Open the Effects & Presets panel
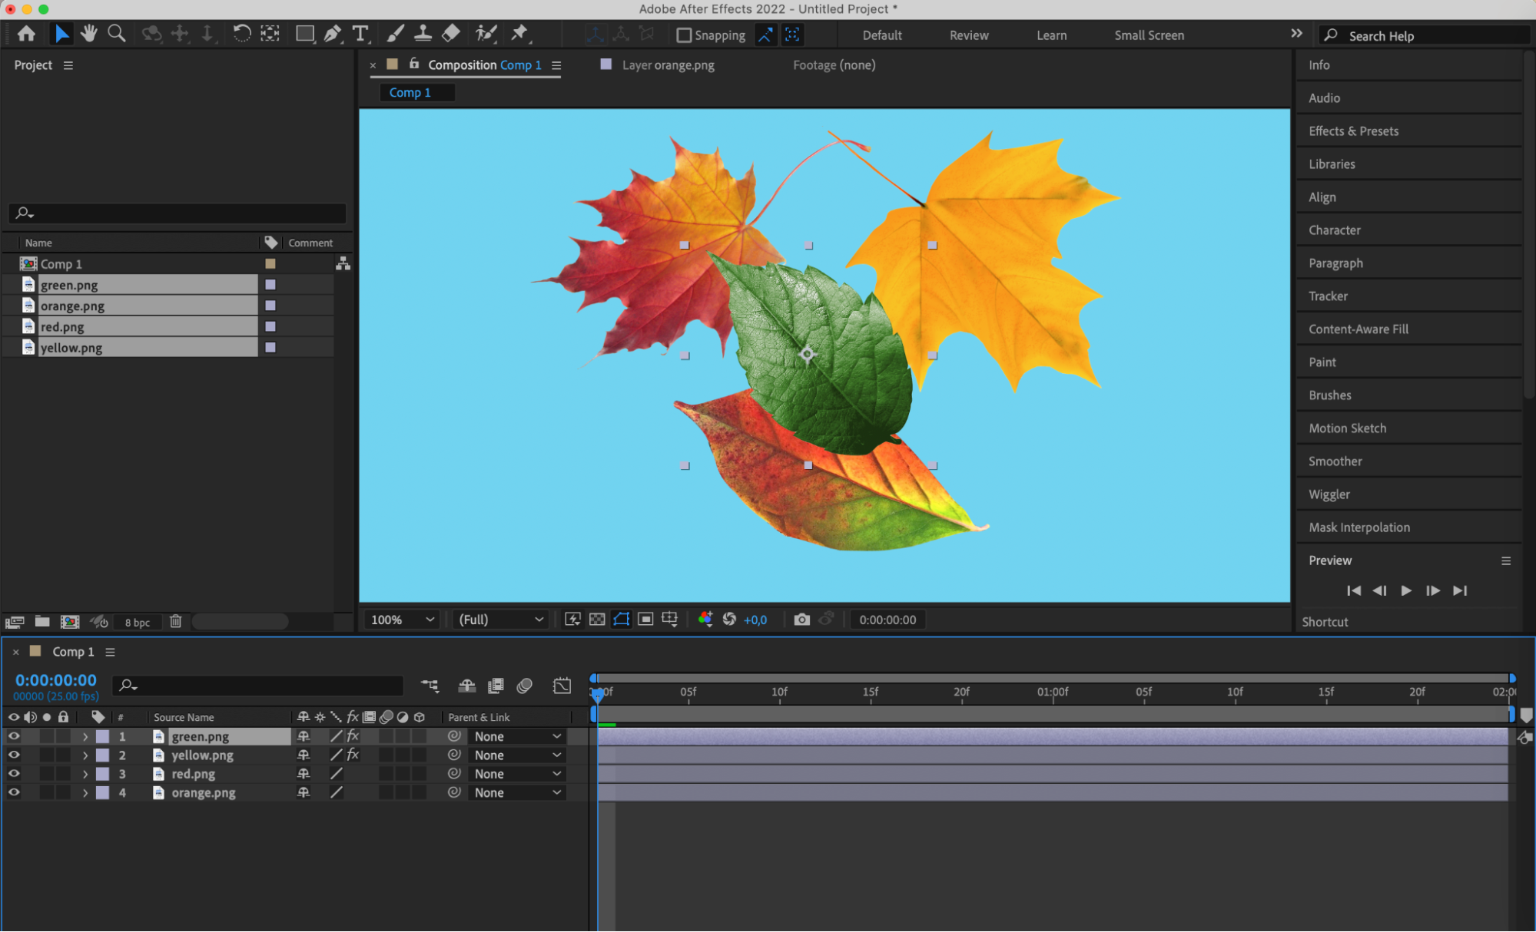1536x932 pixels. (1353, 131)
